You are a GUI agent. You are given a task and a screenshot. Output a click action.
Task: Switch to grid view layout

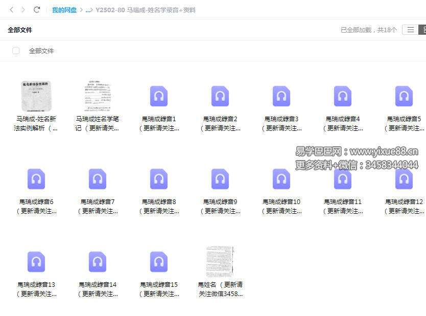pos(423,30)
